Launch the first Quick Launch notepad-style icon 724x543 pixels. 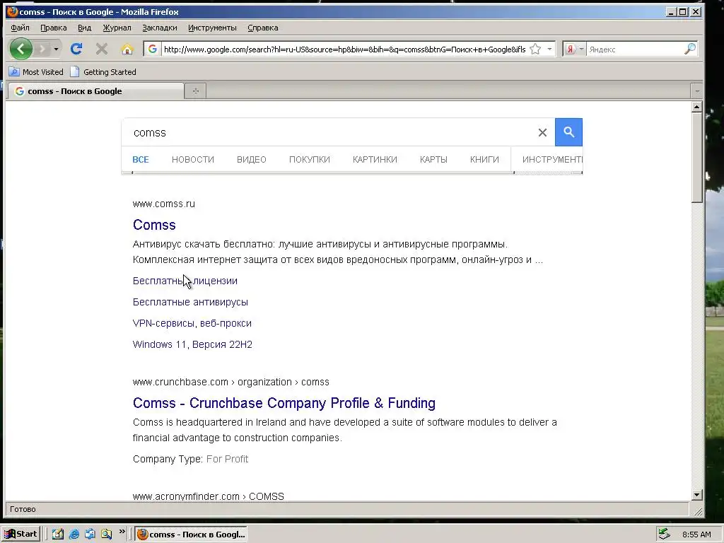tap(57, 535)
